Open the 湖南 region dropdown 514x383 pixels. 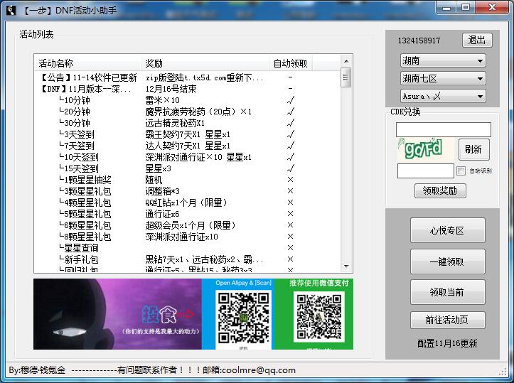tap(442, 61)
